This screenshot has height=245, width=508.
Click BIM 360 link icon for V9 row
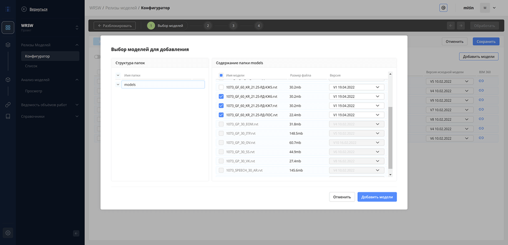[x=481, y=100]
